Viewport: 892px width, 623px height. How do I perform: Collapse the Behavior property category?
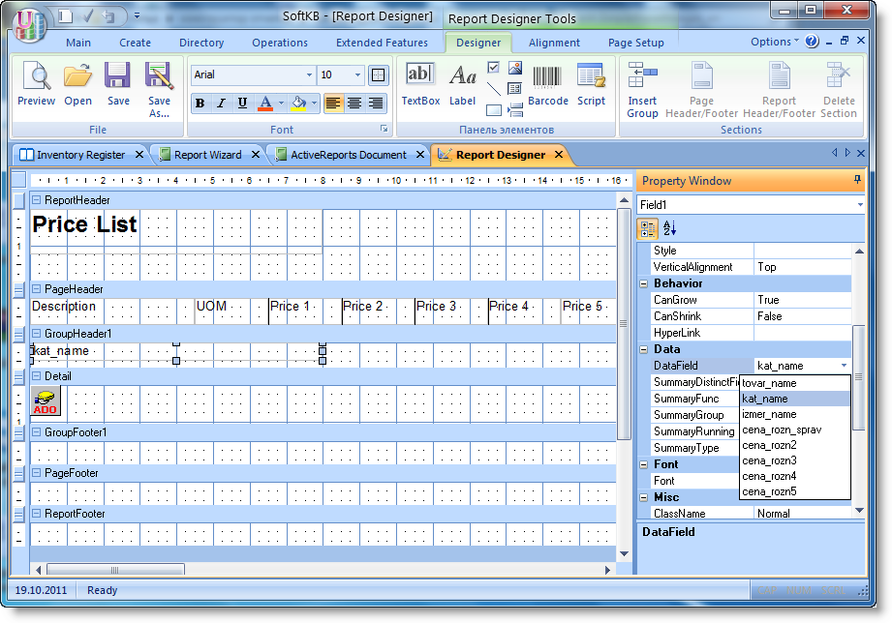pos(644,283)
